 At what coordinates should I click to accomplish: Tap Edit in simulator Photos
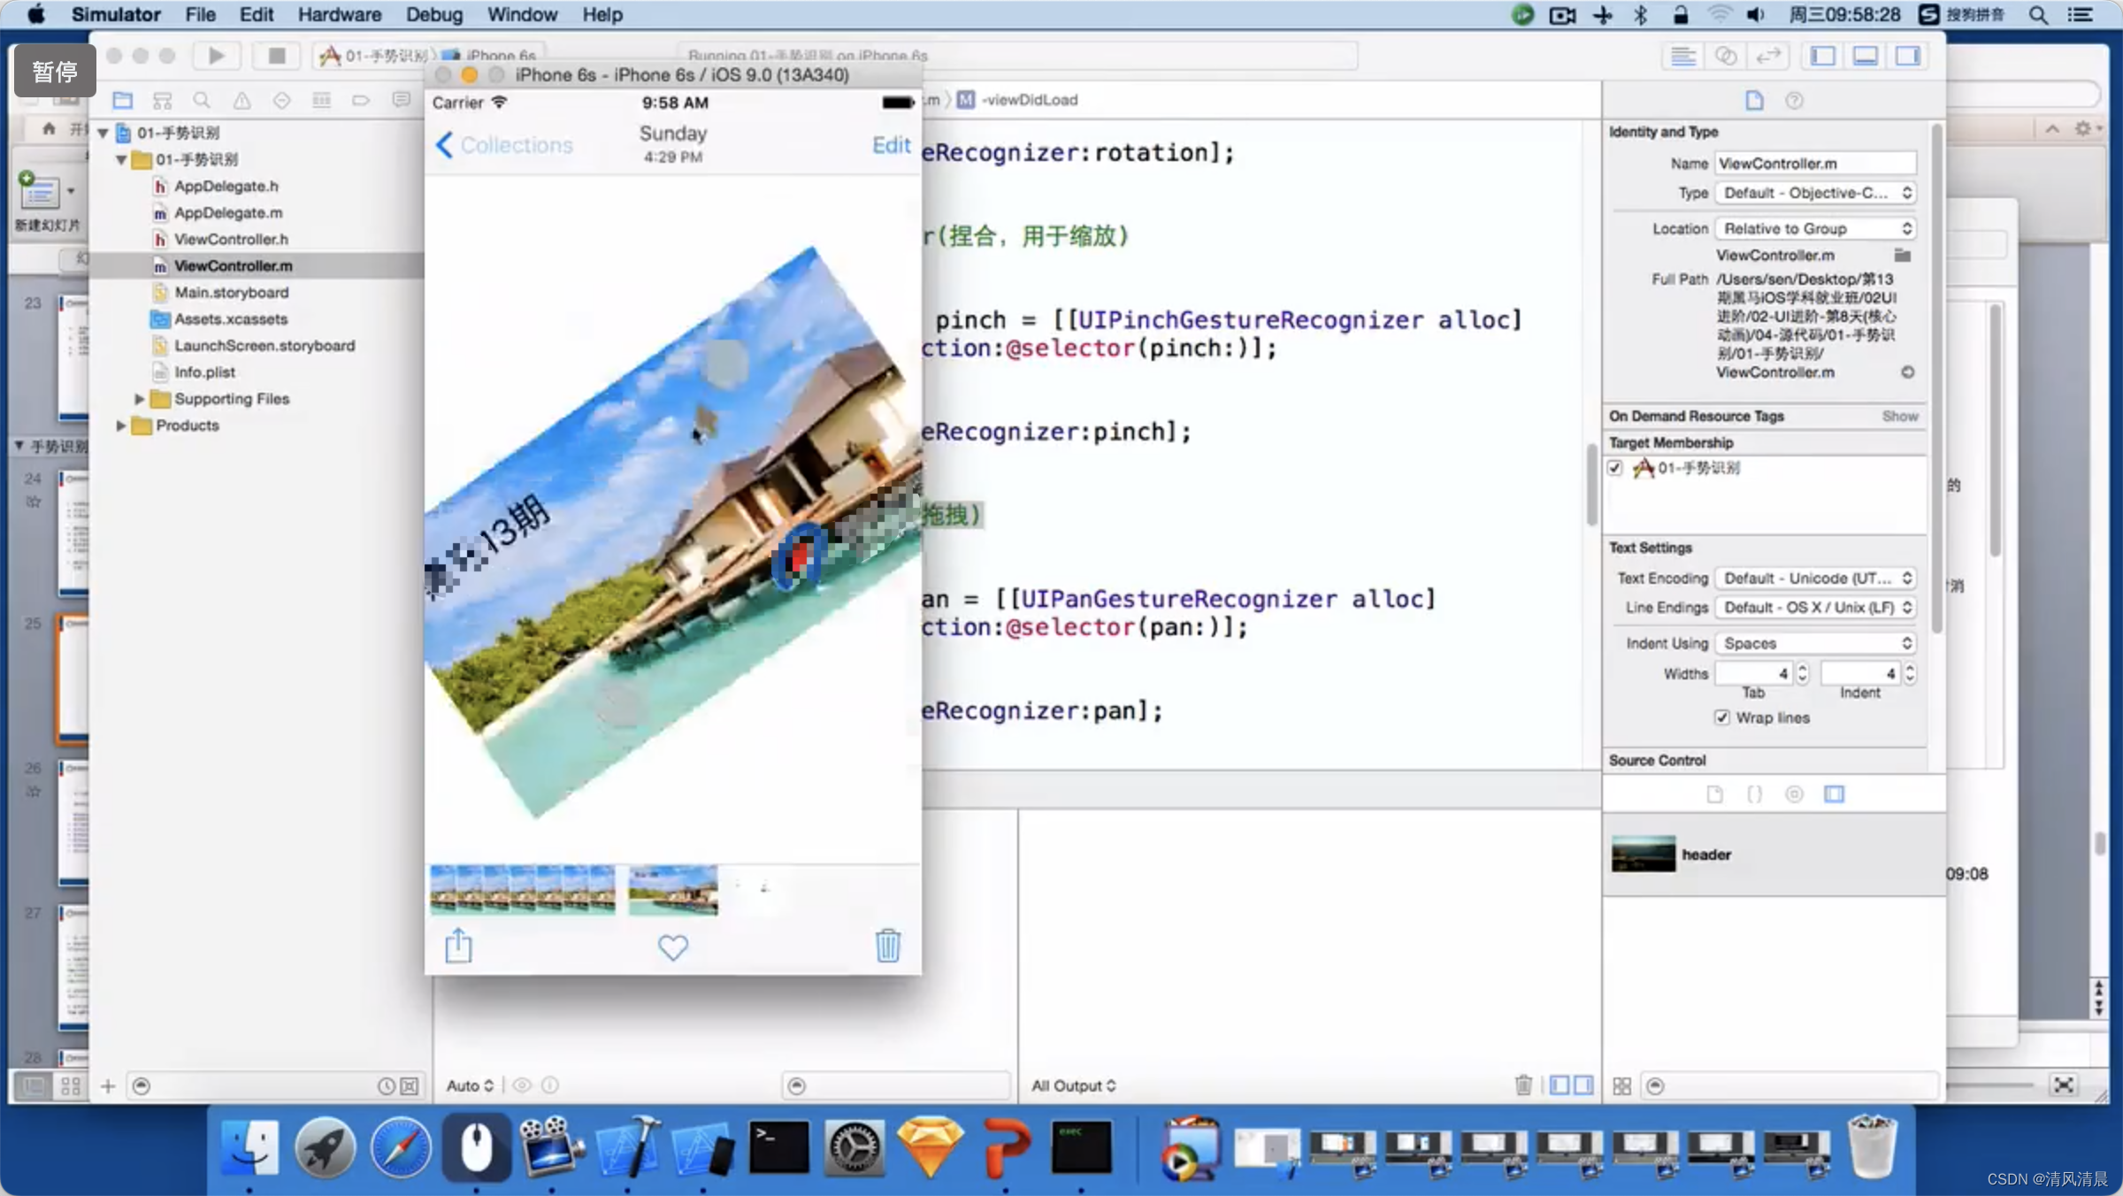tap(891, 145)
